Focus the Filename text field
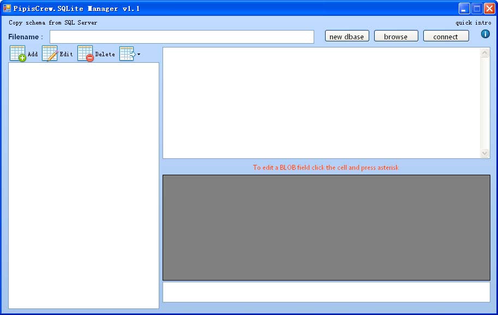The width and height of the screenshot is (498, 315). [x=182, y=37]
